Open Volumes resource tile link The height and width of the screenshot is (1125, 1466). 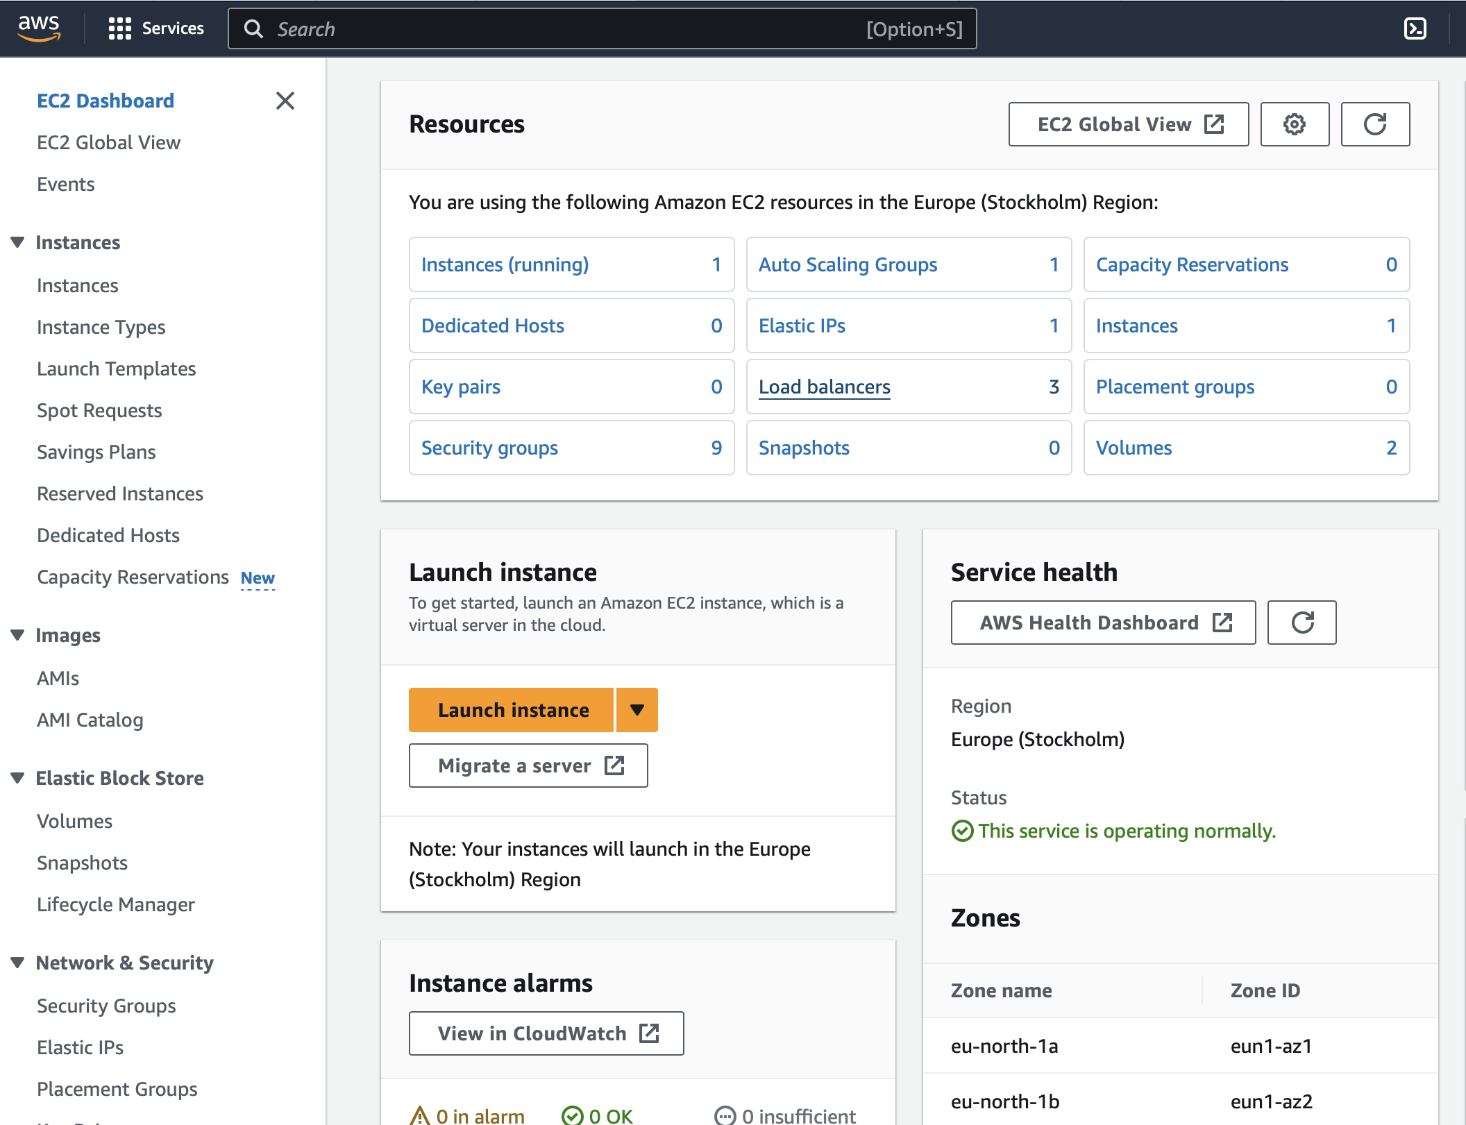[1134, 448]
